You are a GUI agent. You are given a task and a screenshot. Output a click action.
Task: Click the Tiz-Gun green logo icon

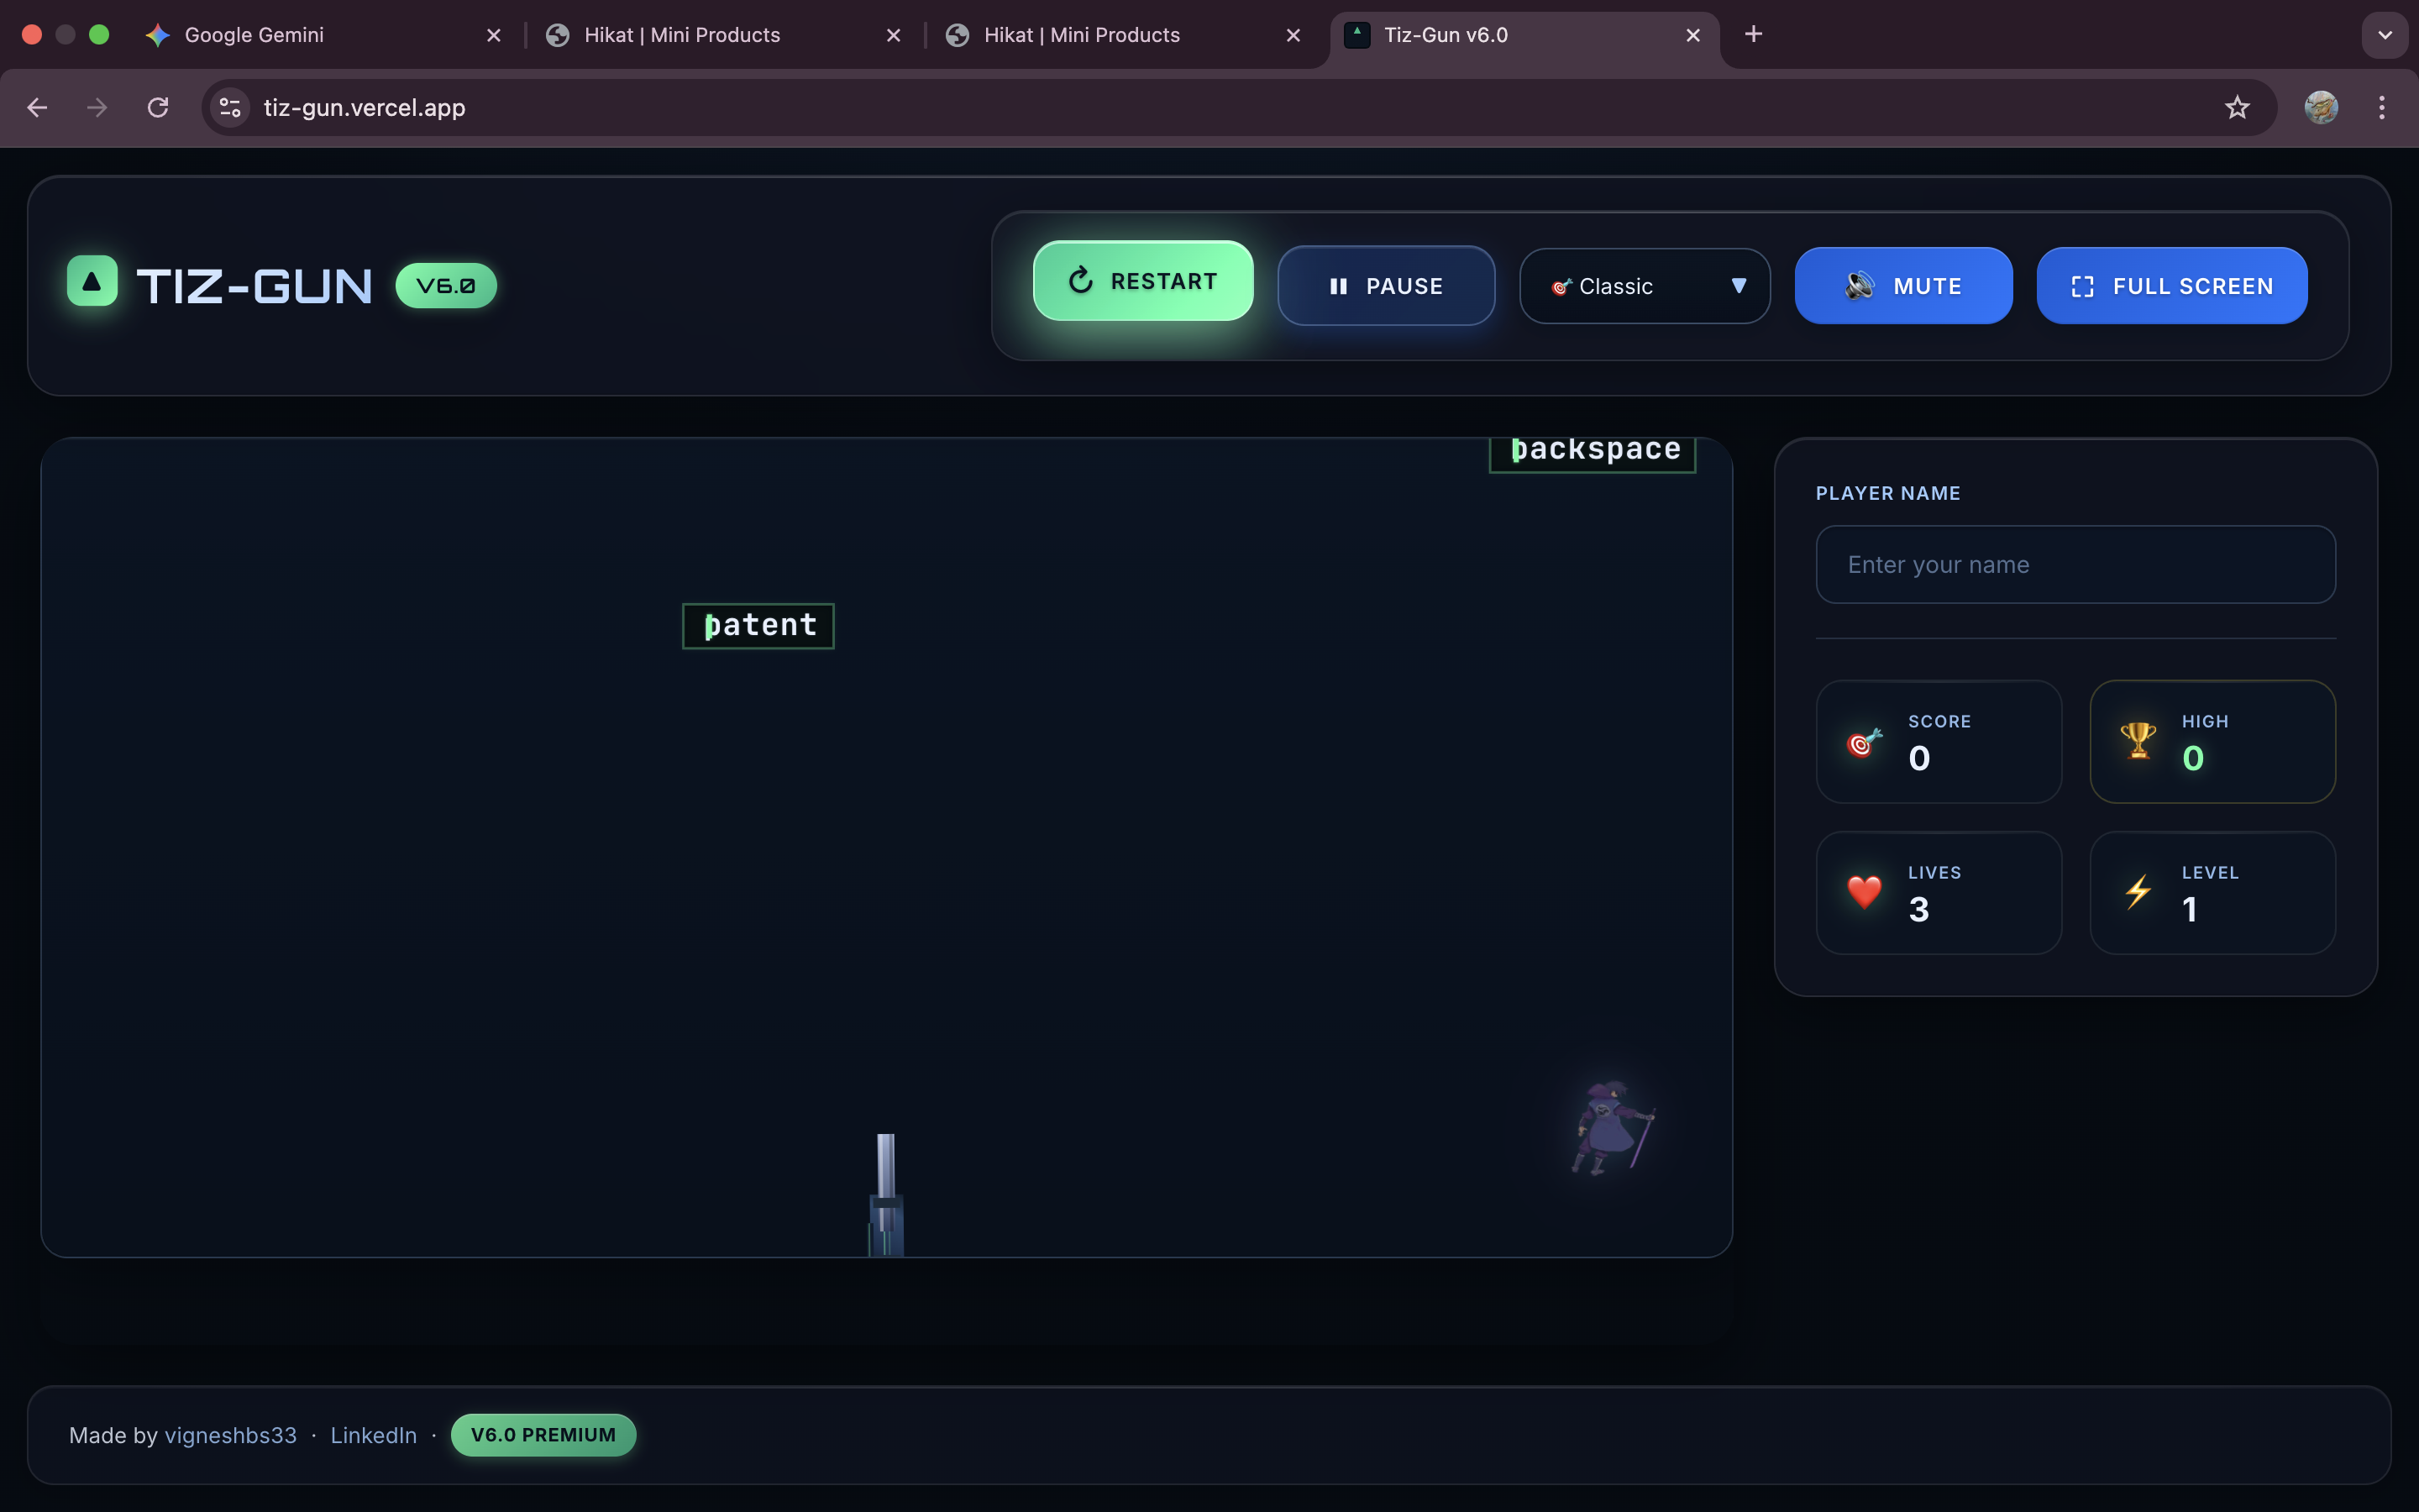92,282
